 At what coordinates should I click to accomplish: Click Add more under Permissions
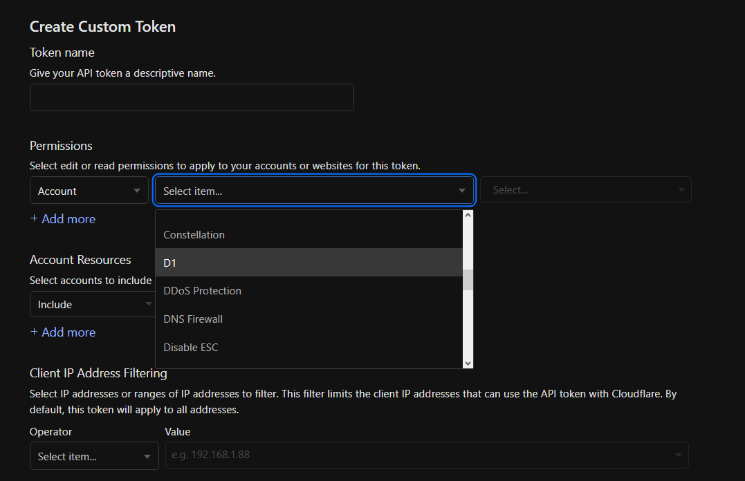click(68, 219)
